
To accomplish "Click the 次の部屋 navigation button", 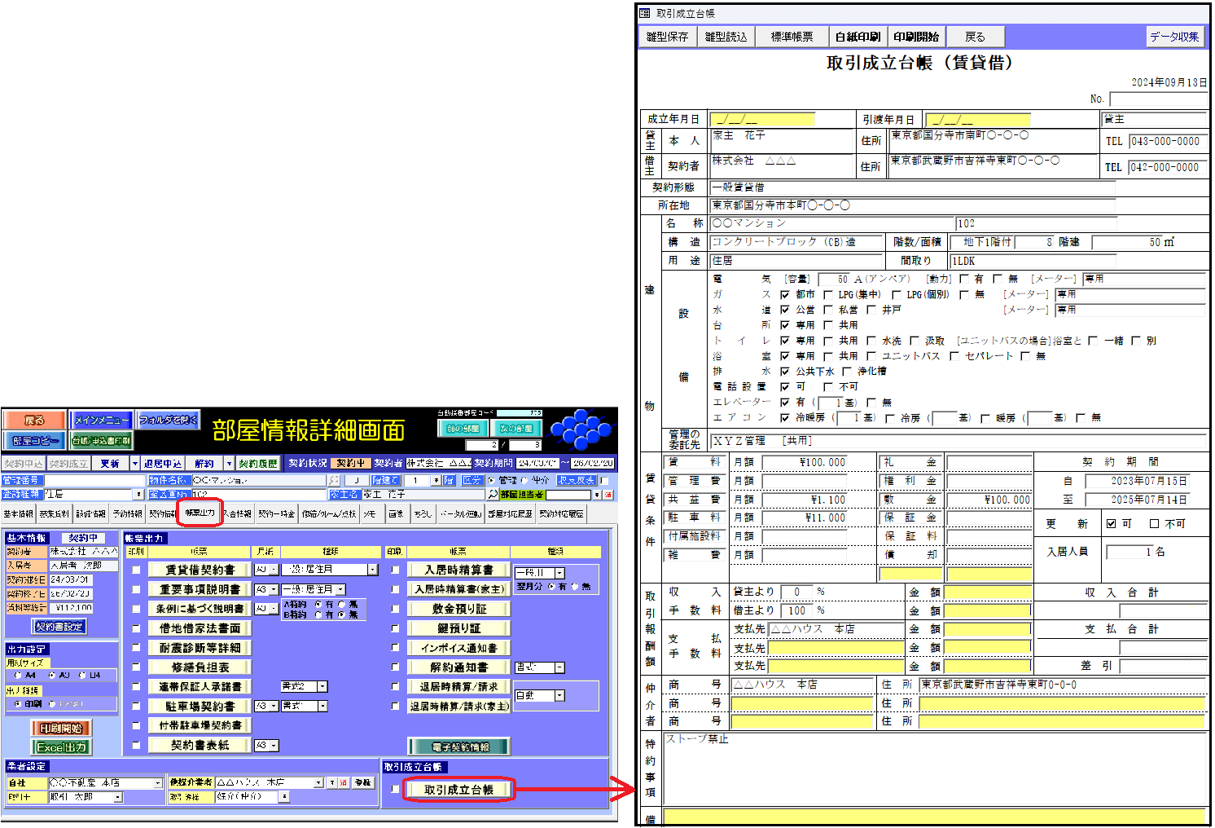I will 516,428.
